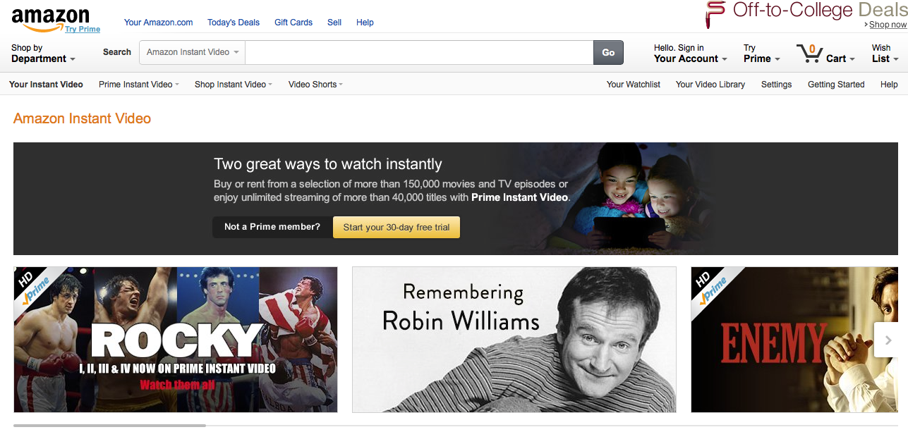Click Start your 30-day free trial
Viewport: 908px width, 432px height.
pyautogui.click(x=397, y=227)
